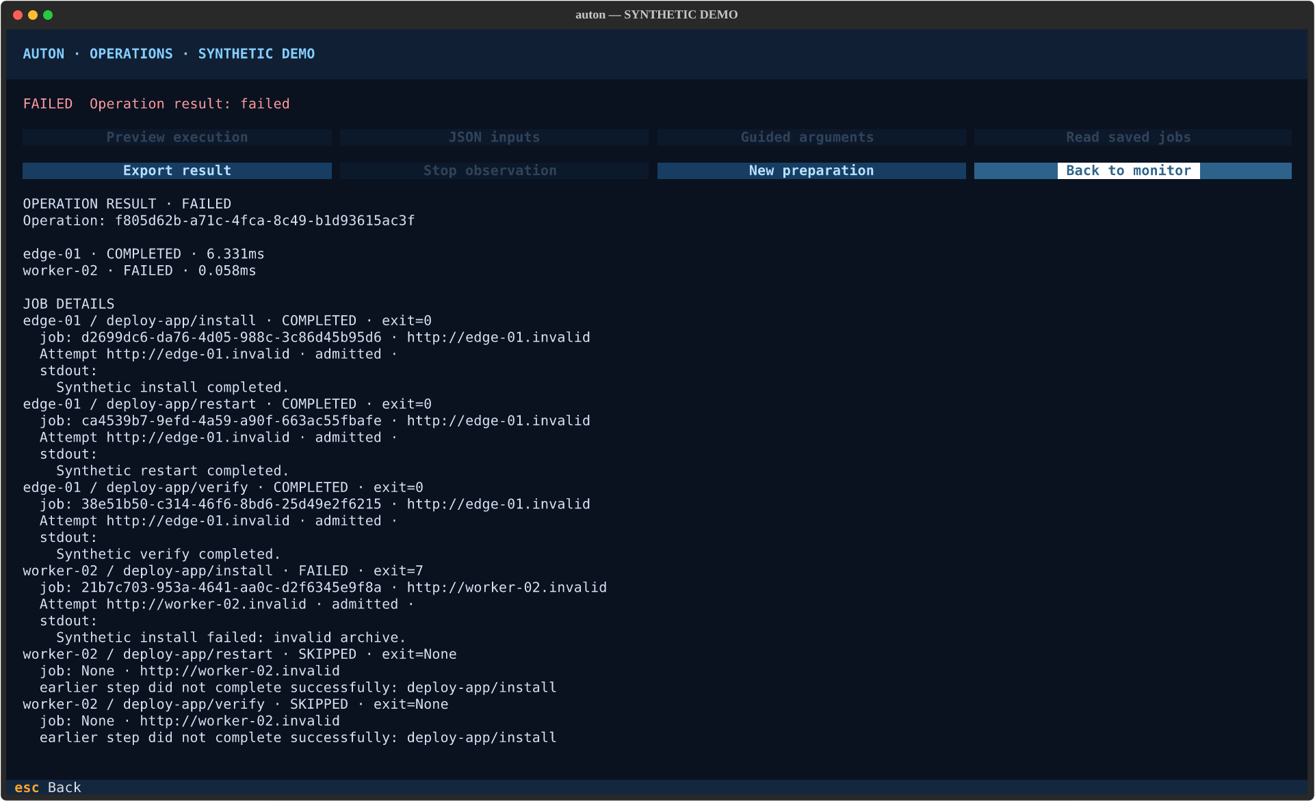The image size is (1315, 801).
Task: Select 'Synthetic install failed: invalid archive.' output
Action: (x=231, y=638)
